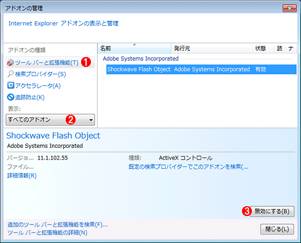Viewport: 301px width, 243px height.
Task: Click the accelerators arrow icon
Action: (10, 85)
